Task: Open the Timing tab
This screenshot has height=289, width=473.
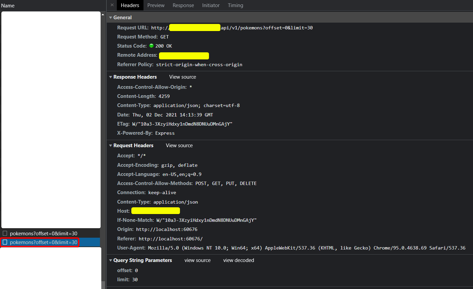Action: (x=235, y=5)
